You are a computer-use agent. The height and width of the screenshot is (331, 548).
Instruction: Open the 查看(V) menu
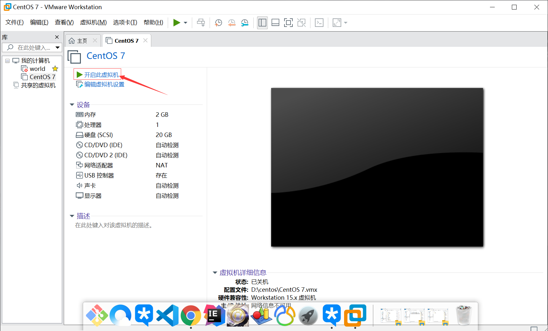64,22
